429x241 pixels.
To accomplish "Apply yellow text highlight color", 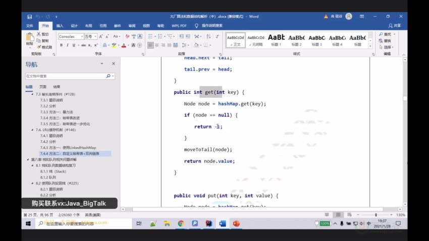I will point(114,45).
